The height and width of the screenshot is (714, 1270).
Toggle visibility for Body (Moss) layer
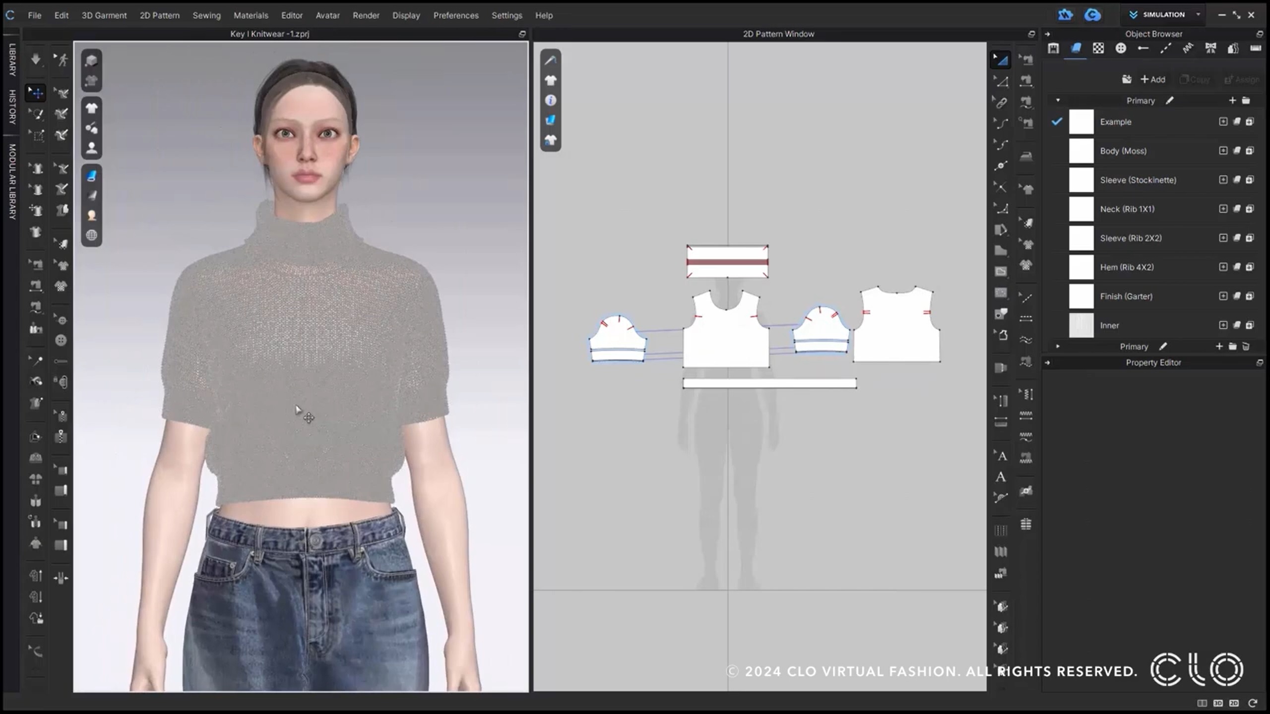(x=1057, y=150)
